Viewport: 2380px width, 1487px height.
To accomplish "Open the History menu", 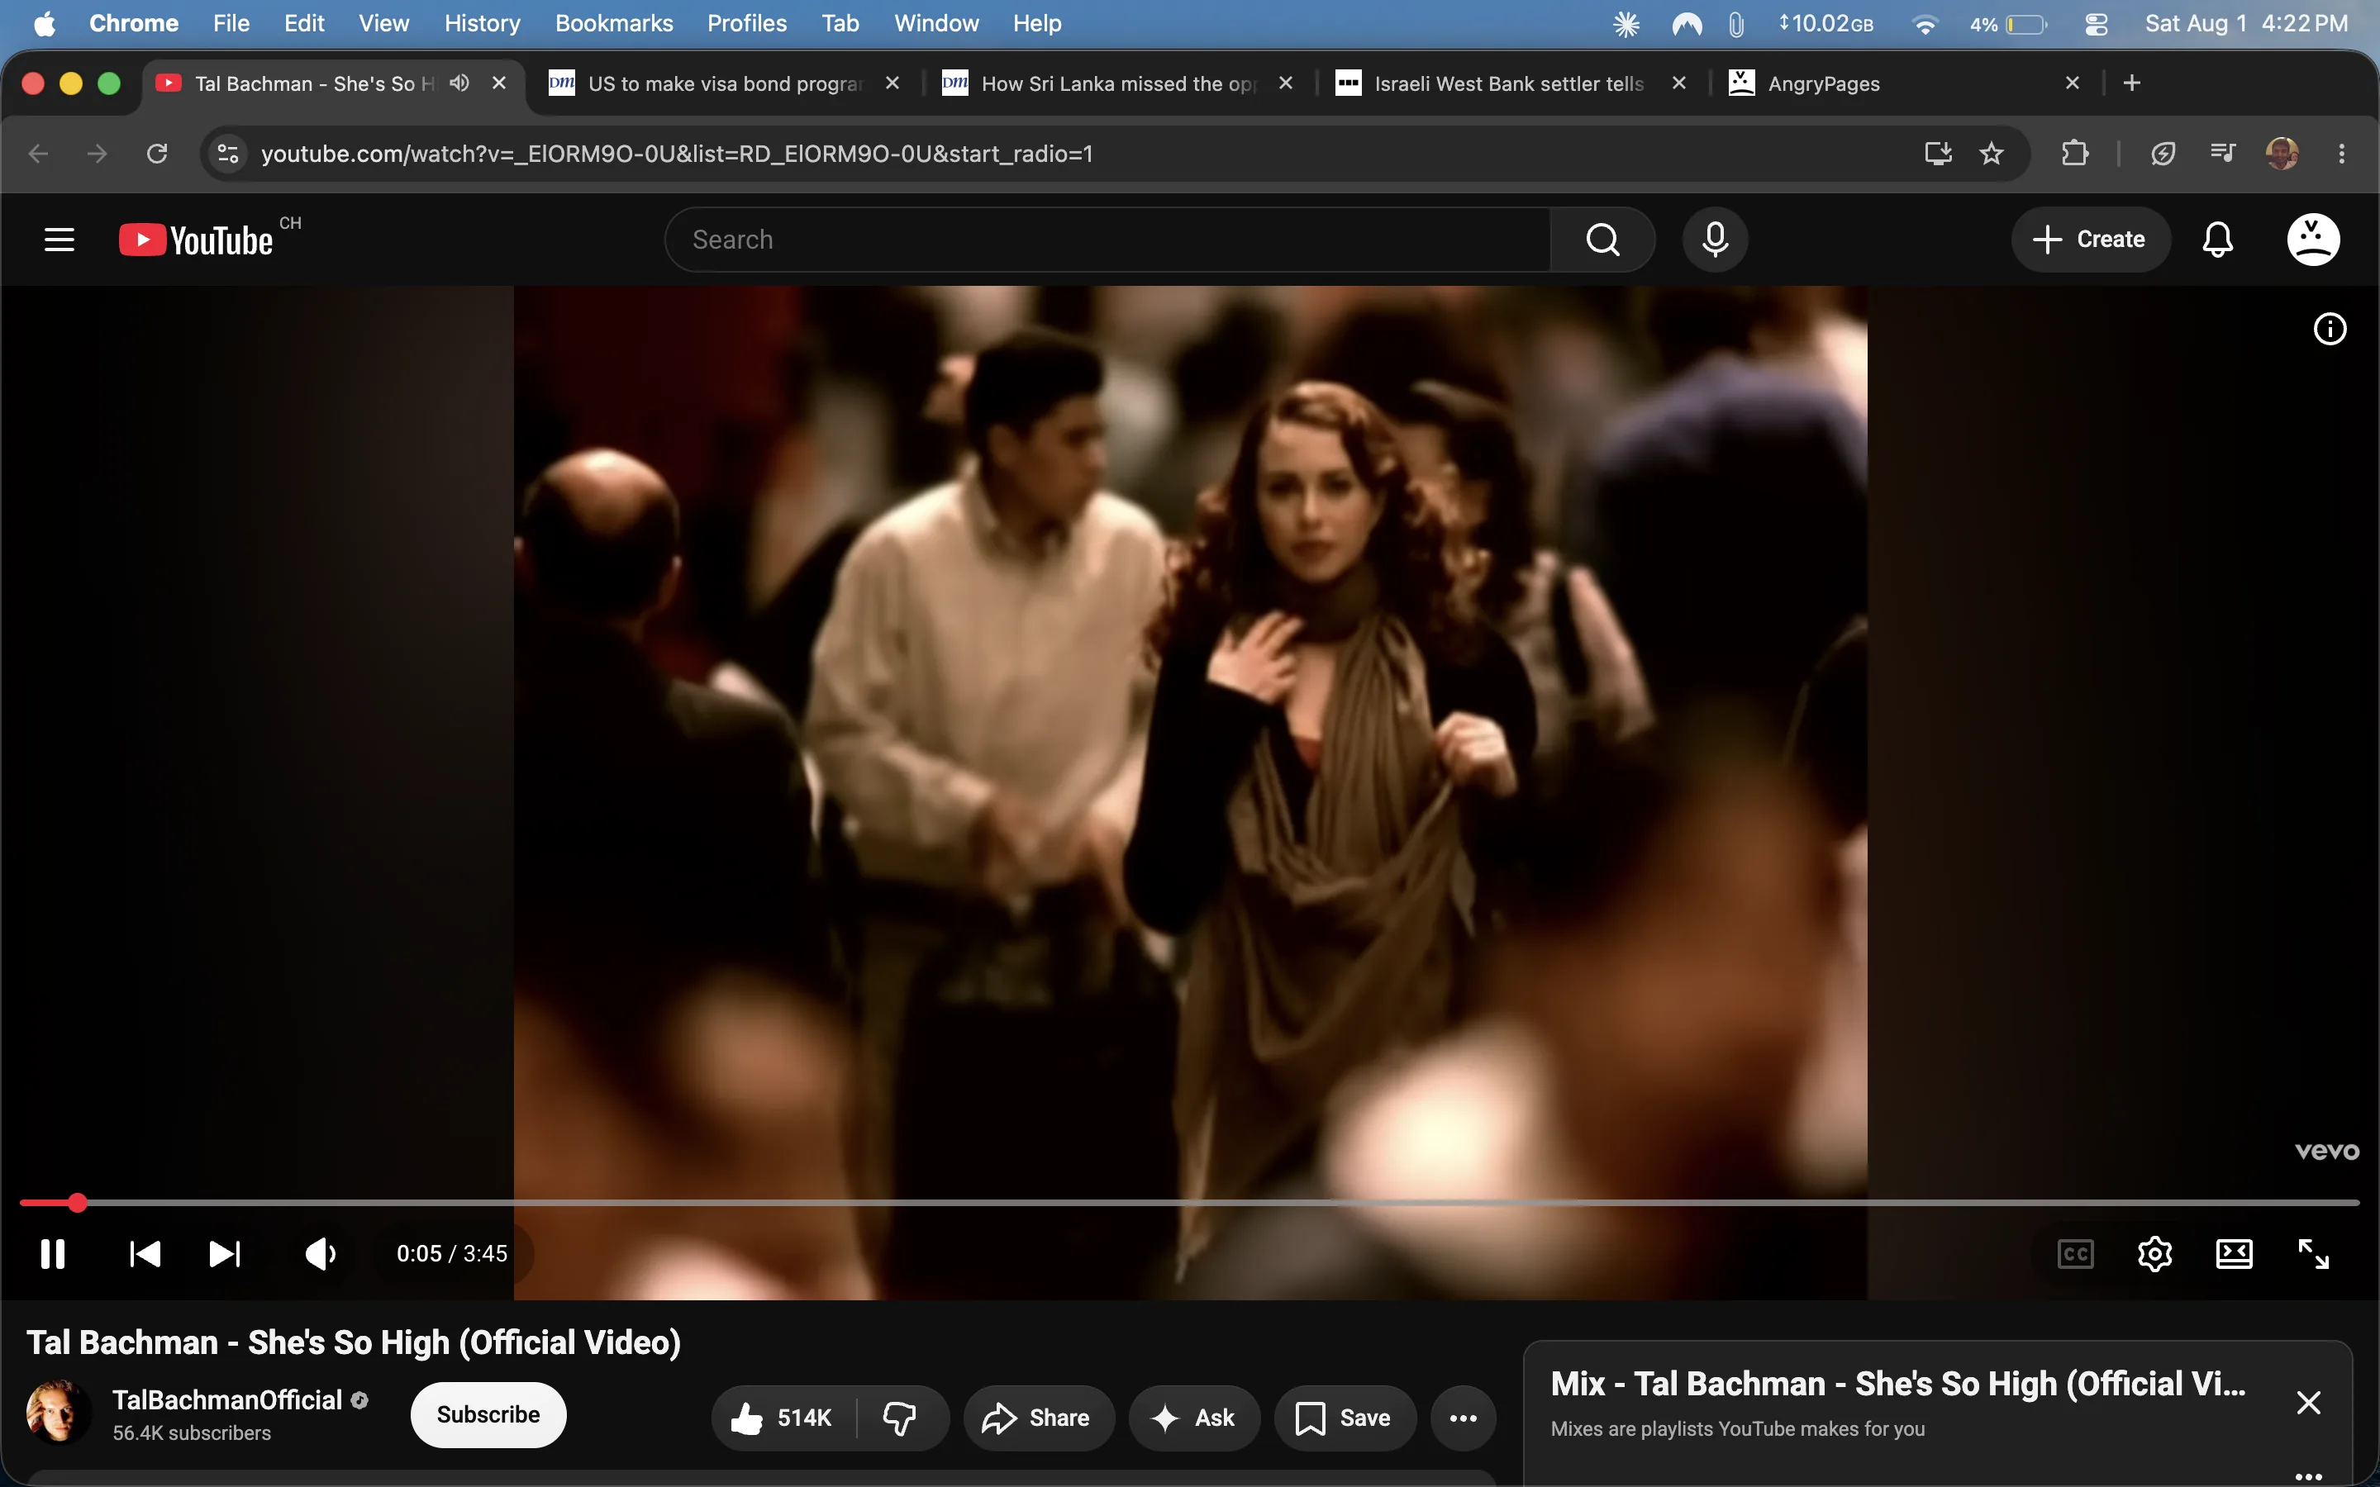I will click(x=482, y=24).
